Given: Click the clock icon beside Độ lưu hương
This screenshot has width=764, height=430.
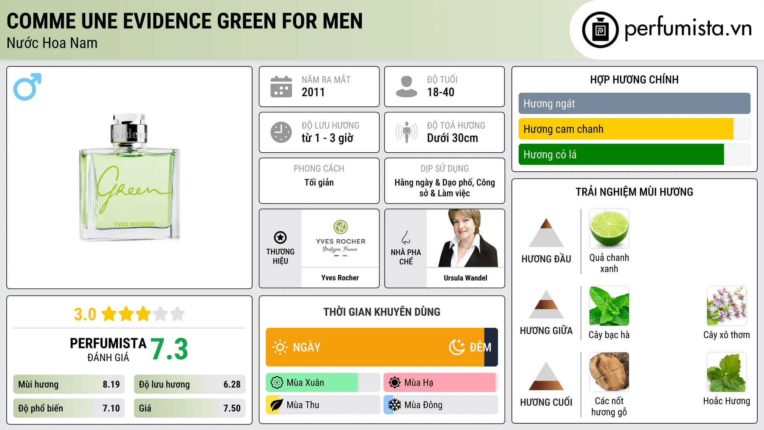Looking at the screenshot, I should click(x=281, y=132).
